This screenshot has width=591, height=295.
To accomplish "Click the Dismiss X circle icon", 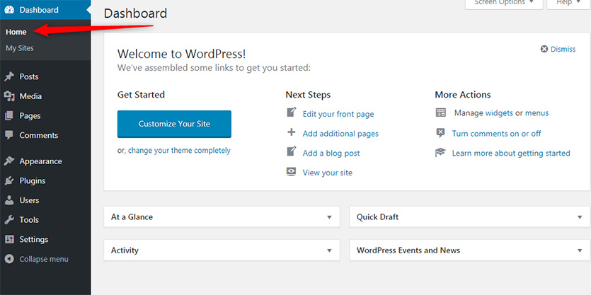I will 544,49.
